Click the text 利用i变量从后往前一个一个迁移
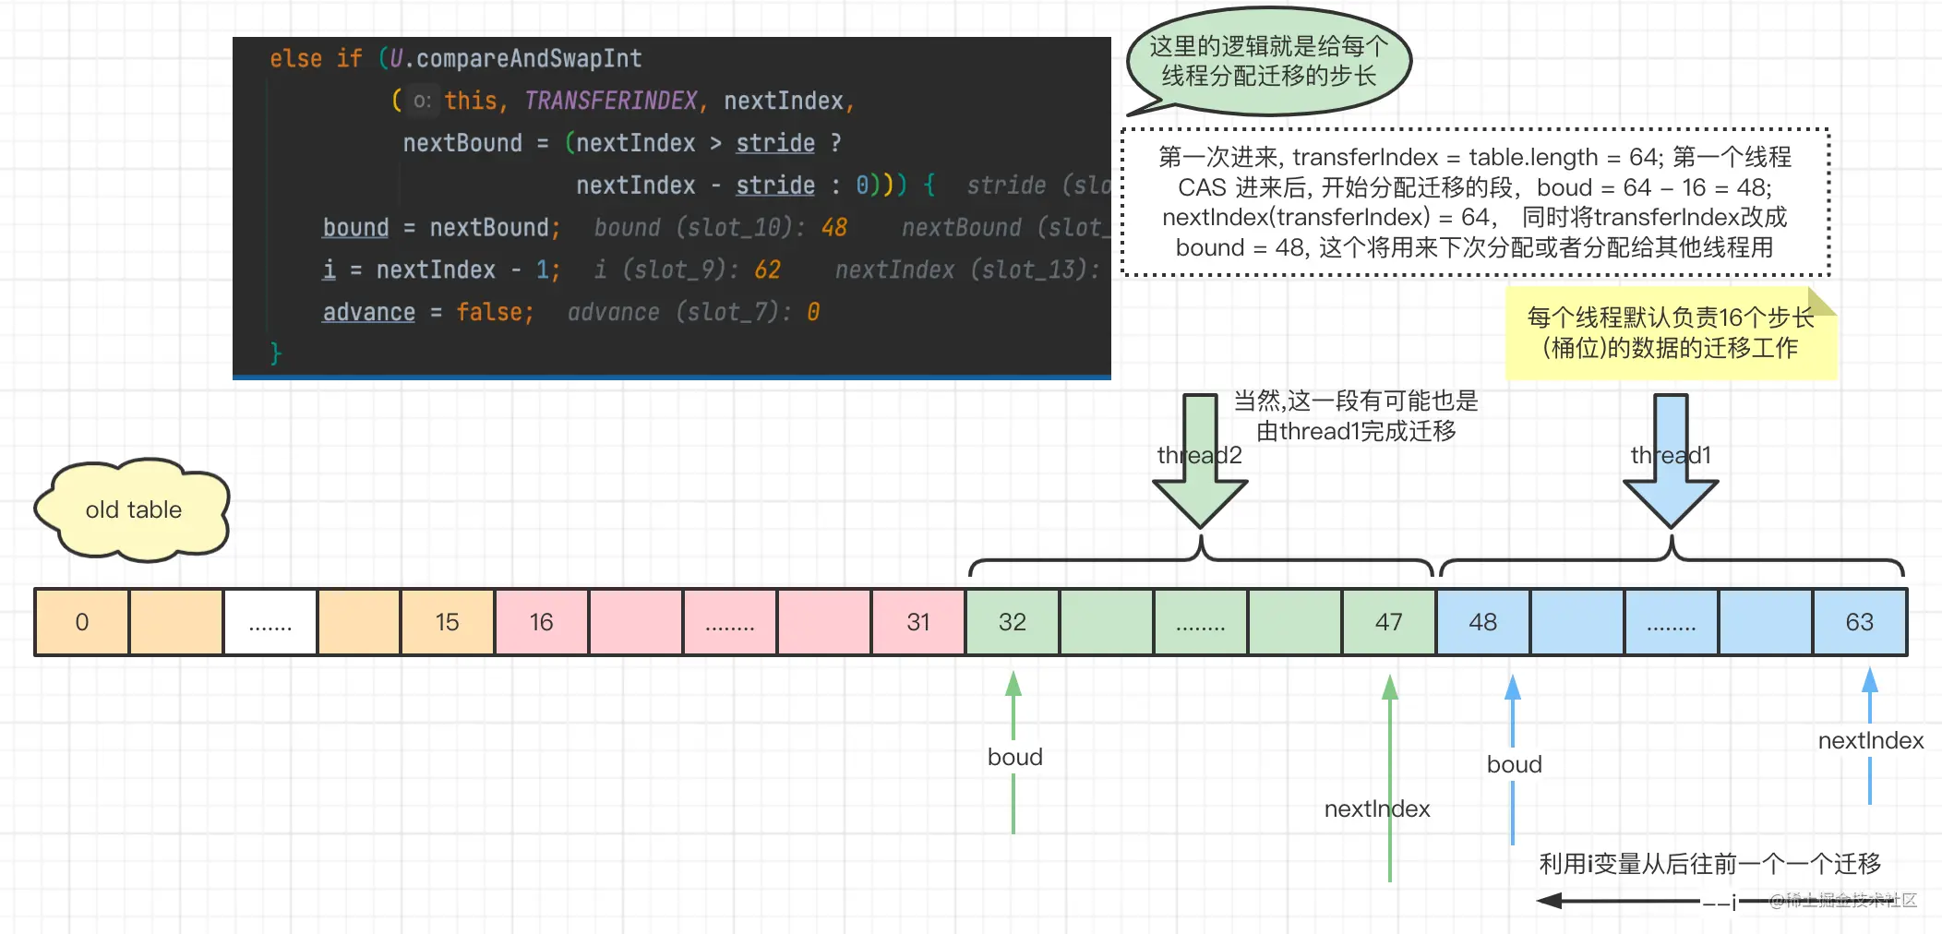This screenshot has height=934, width=1942. click(x=1709, y=864)
